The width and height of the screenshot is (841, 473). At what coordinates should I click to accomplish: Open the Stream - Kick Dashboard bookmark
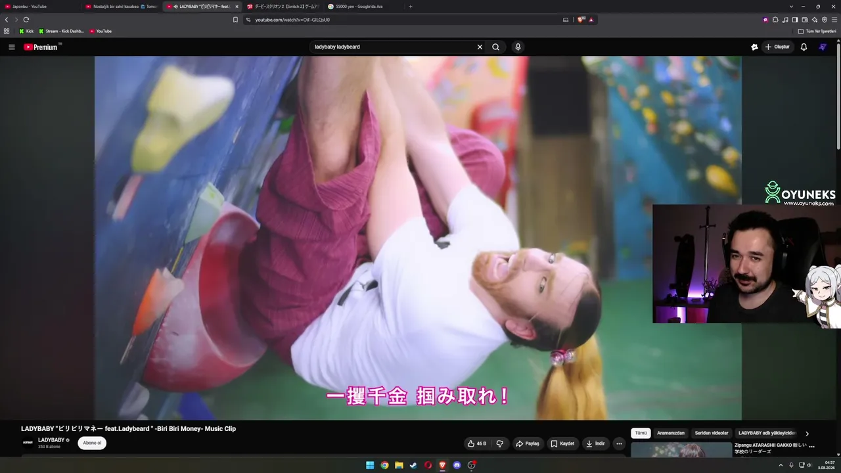pos(62,31)
